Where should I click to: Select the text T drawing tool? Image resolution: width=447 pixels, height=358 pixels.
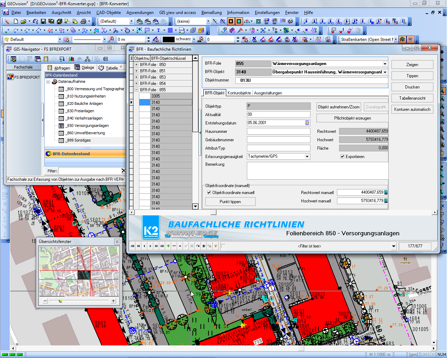[x=159, y=30]
